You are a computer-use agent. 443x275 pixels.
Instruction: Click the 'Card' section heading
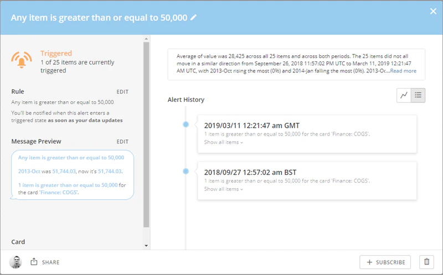[x=18, y=242]
